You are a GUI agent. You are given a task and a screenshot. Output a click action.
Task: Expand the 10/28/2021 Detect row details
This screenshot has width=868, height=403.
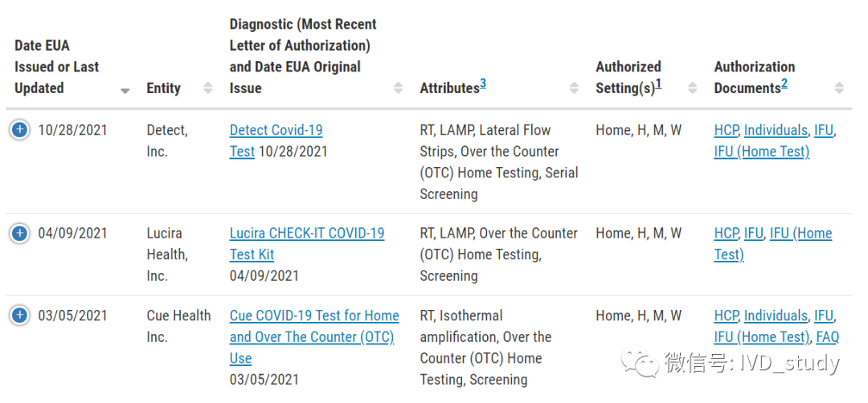click(x=20, y=129)
